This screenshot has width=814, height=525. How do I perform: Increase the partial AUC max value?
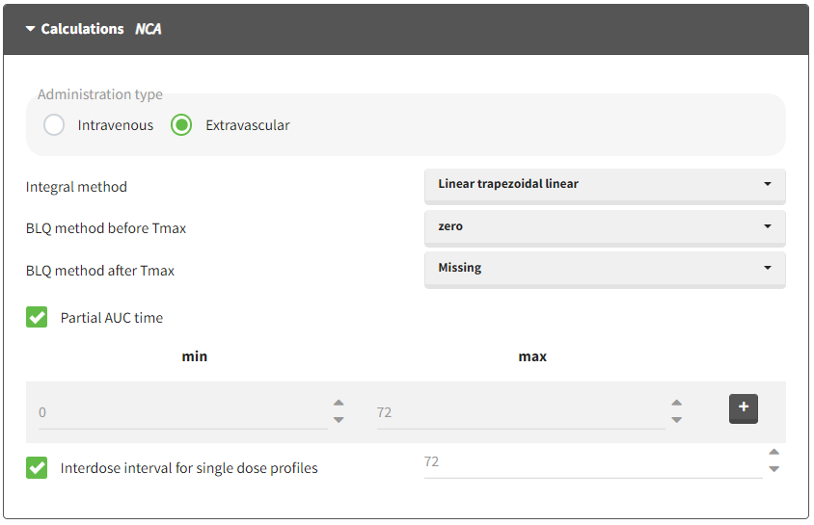(x=676, y=404)
